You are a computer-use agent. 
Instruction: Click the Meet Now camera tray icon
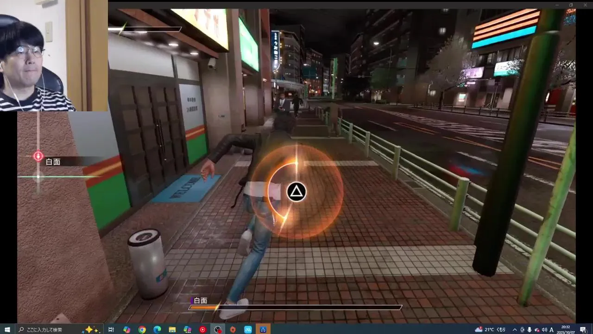pos(522,329)
